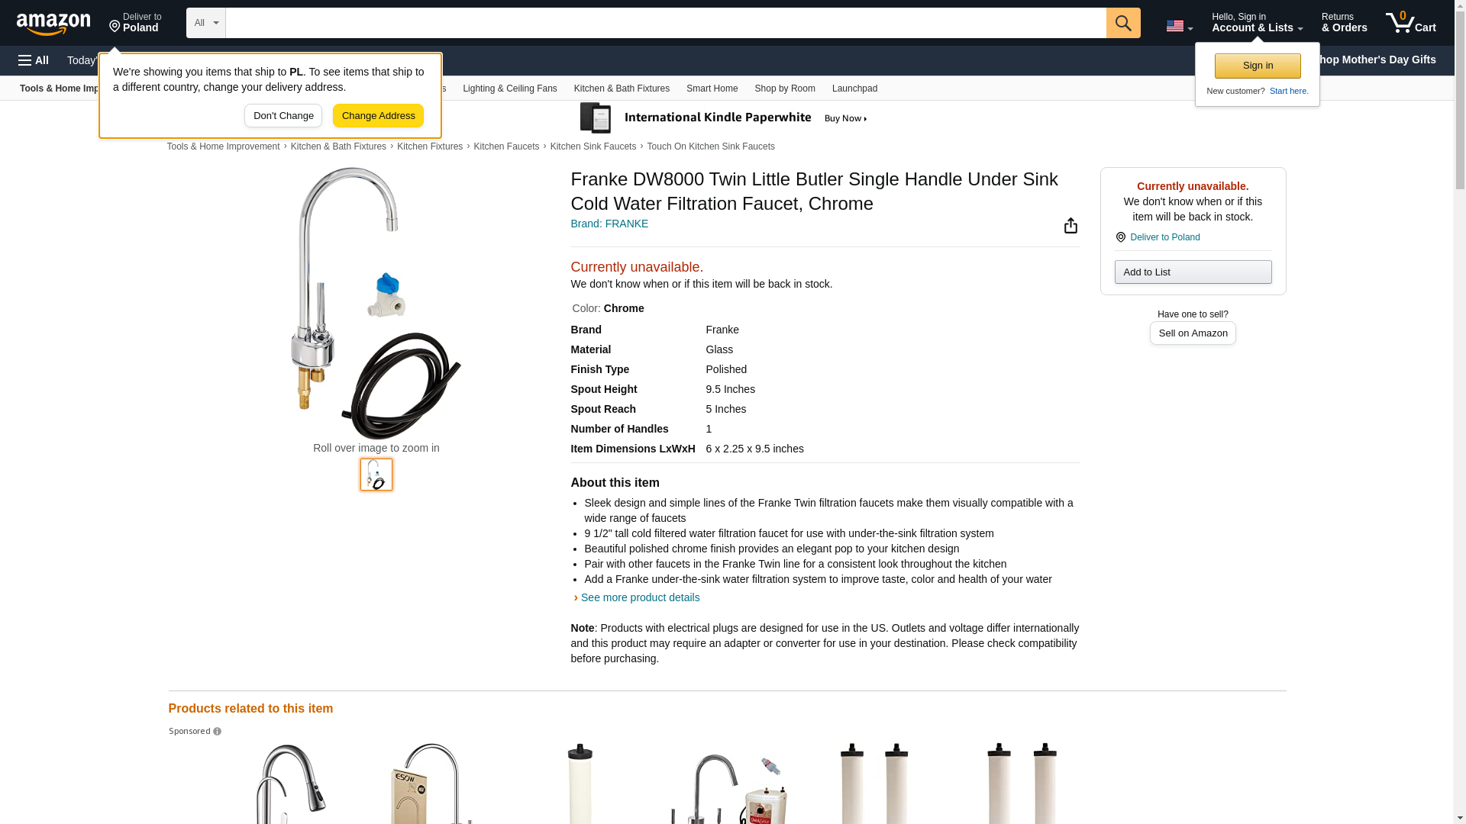
Task: Click the share icon near brand
Action: (x=1070, y=225)
